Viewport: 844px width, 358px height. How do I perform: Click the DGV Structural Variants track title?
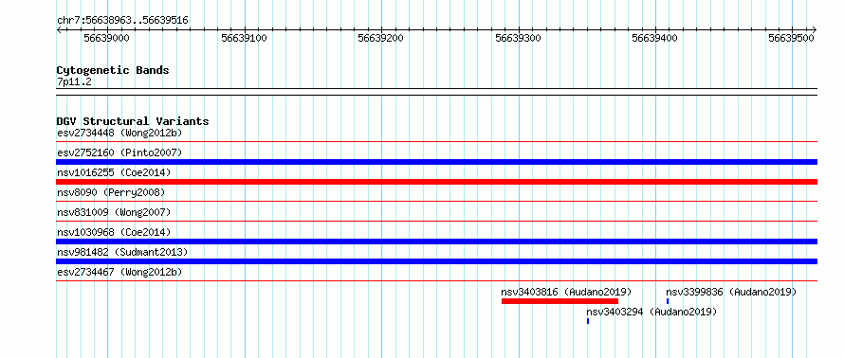pyautogui.click(x=133, y=121)
